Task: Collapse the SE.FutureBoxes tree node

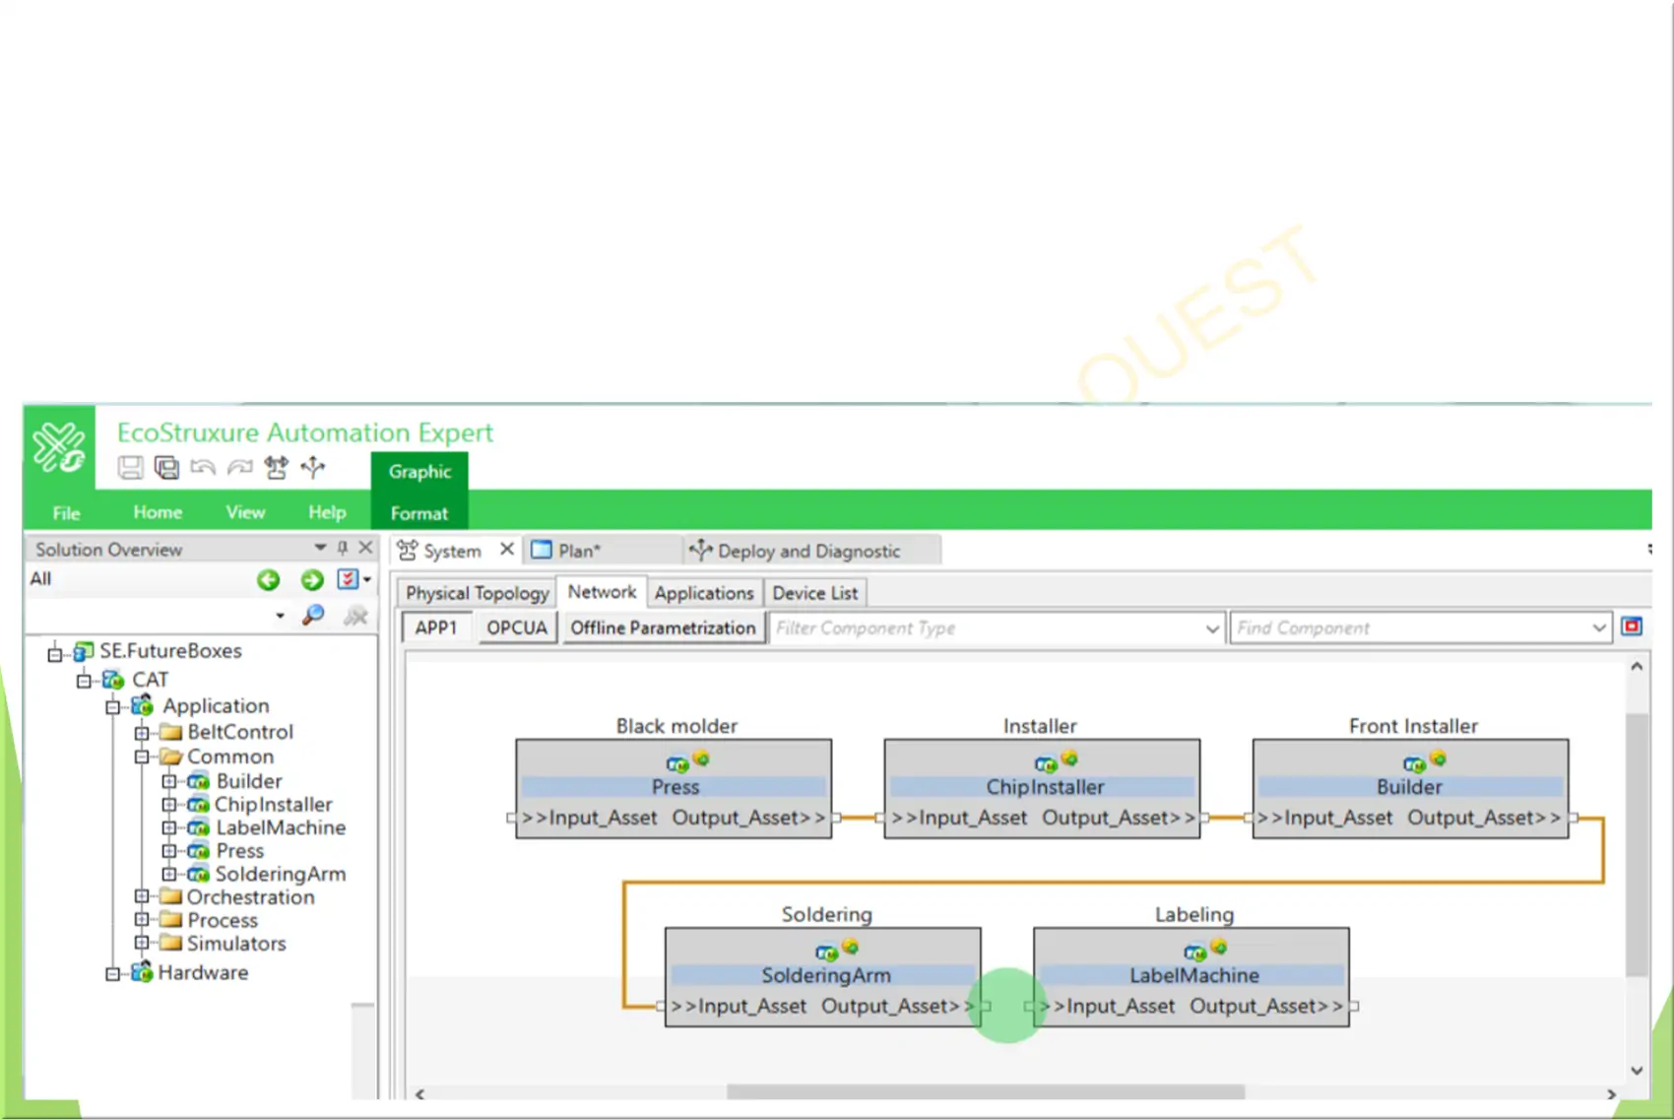Action: click(x=55, y=653)
